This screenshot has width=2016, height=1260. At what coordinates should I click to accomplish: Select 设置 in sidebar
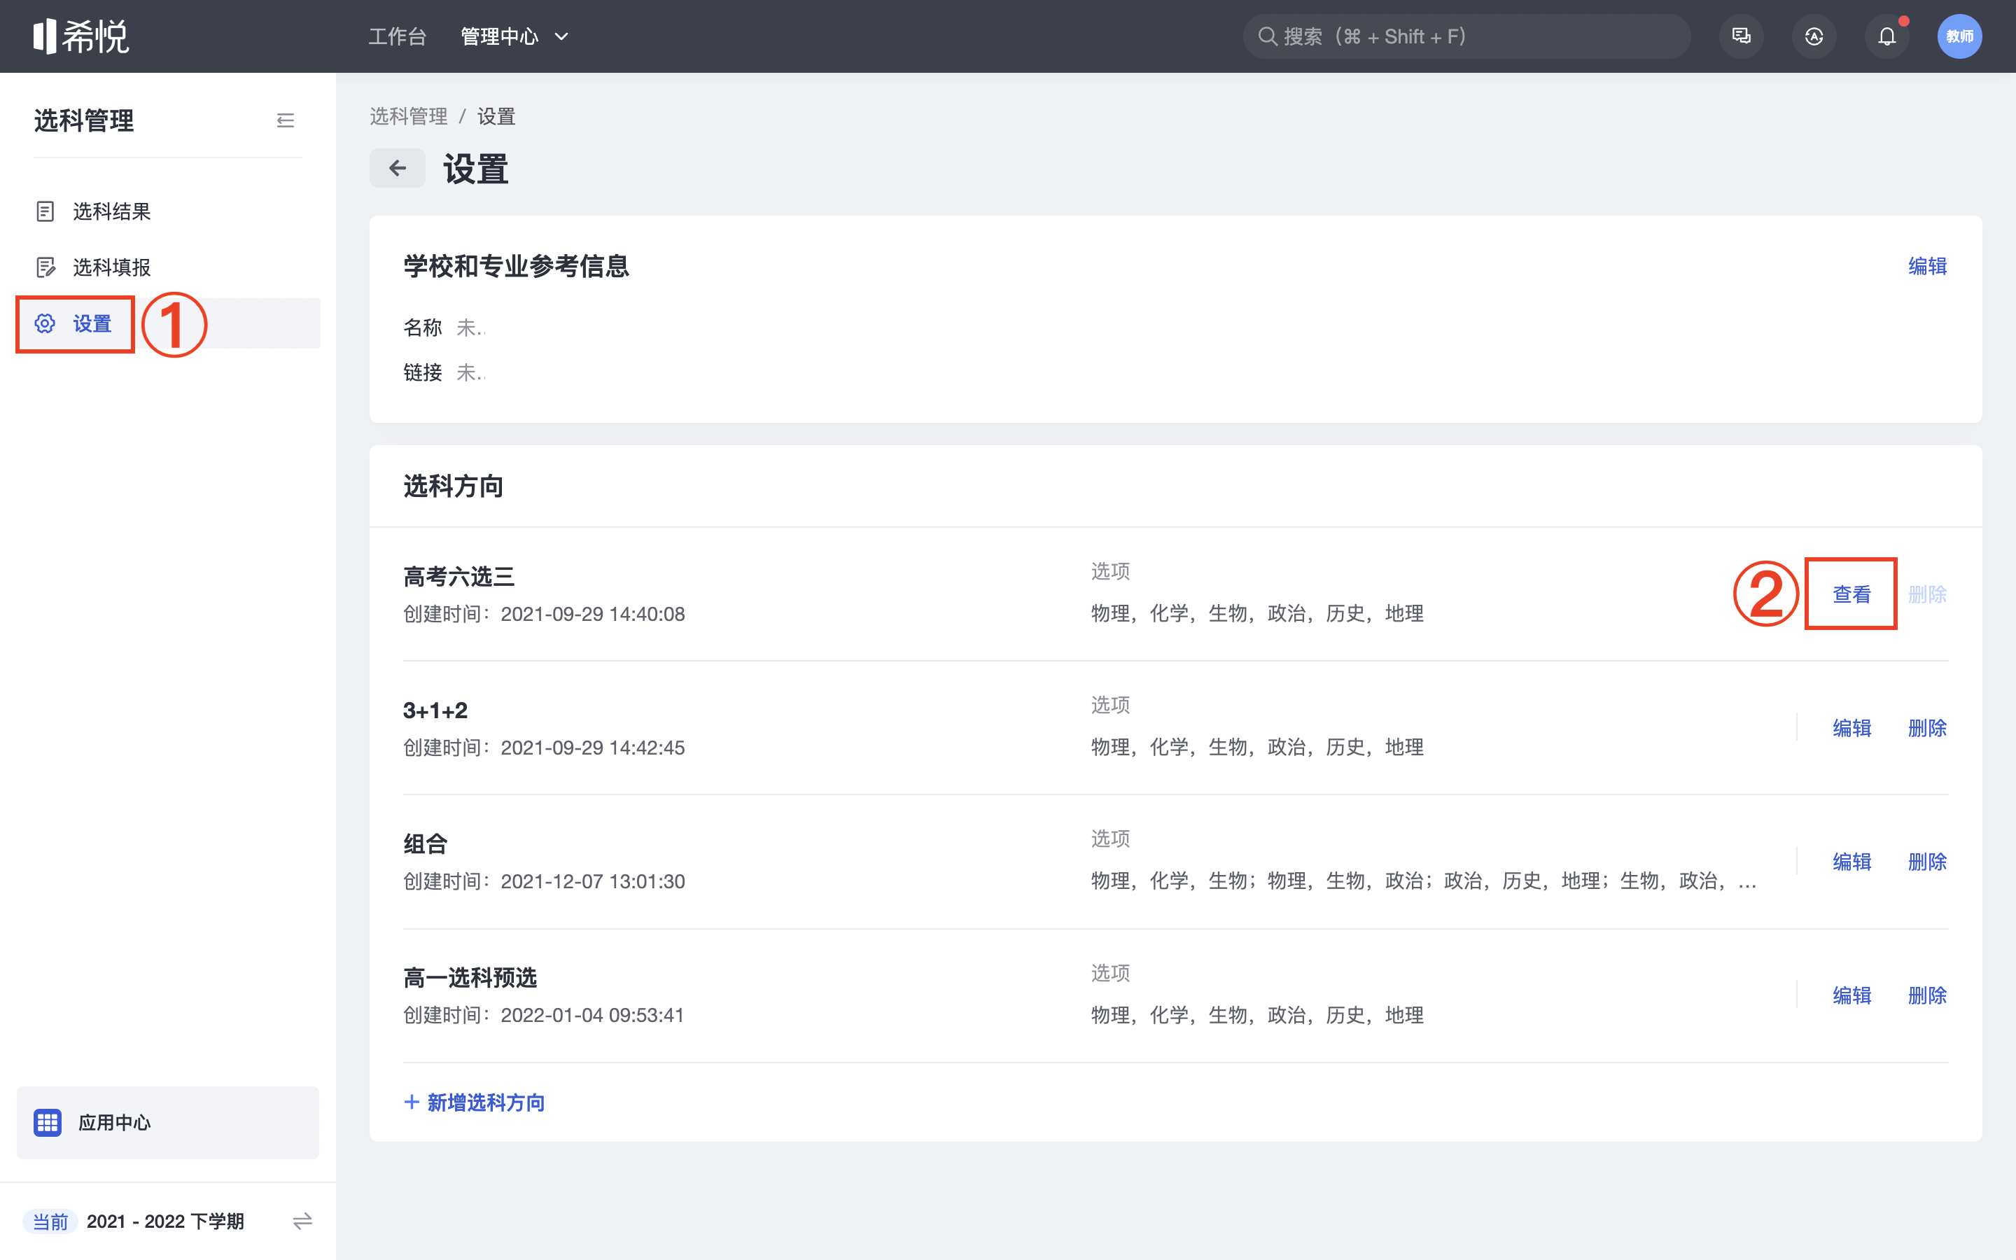pos(167,323)
